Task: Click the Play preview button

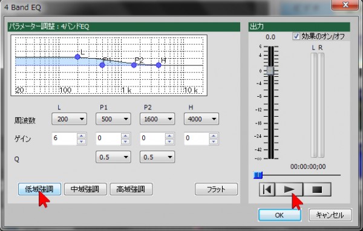Action: pyautogui.click(x=289, y=189)
